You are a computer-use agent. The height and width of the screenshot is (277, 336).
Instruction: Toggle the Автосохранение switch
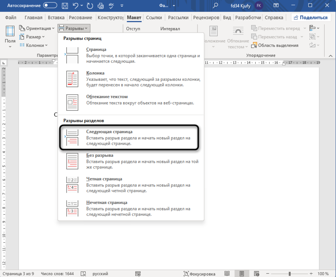50,5
